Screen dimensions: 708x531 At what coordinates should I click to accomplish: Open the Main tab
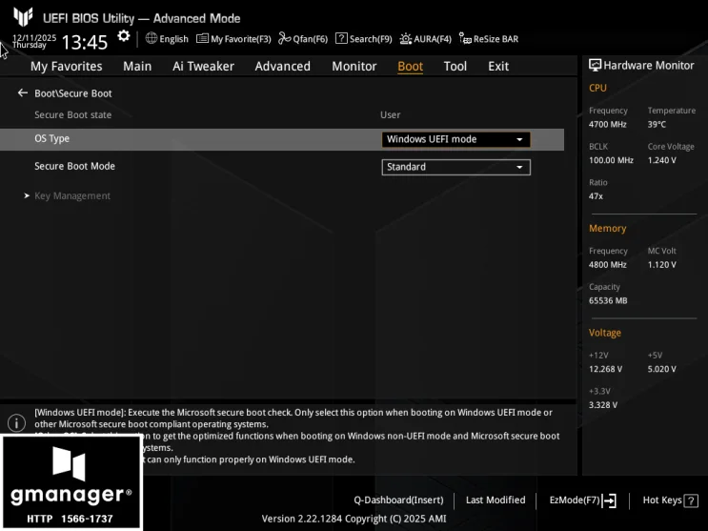coord(137,67)
